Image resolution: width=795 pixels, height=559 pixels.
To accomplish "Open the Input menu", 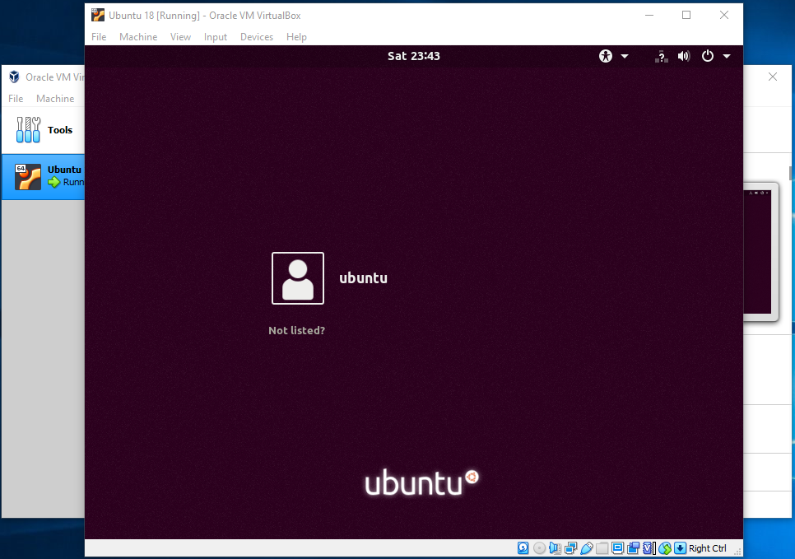I will pos(216,37).
